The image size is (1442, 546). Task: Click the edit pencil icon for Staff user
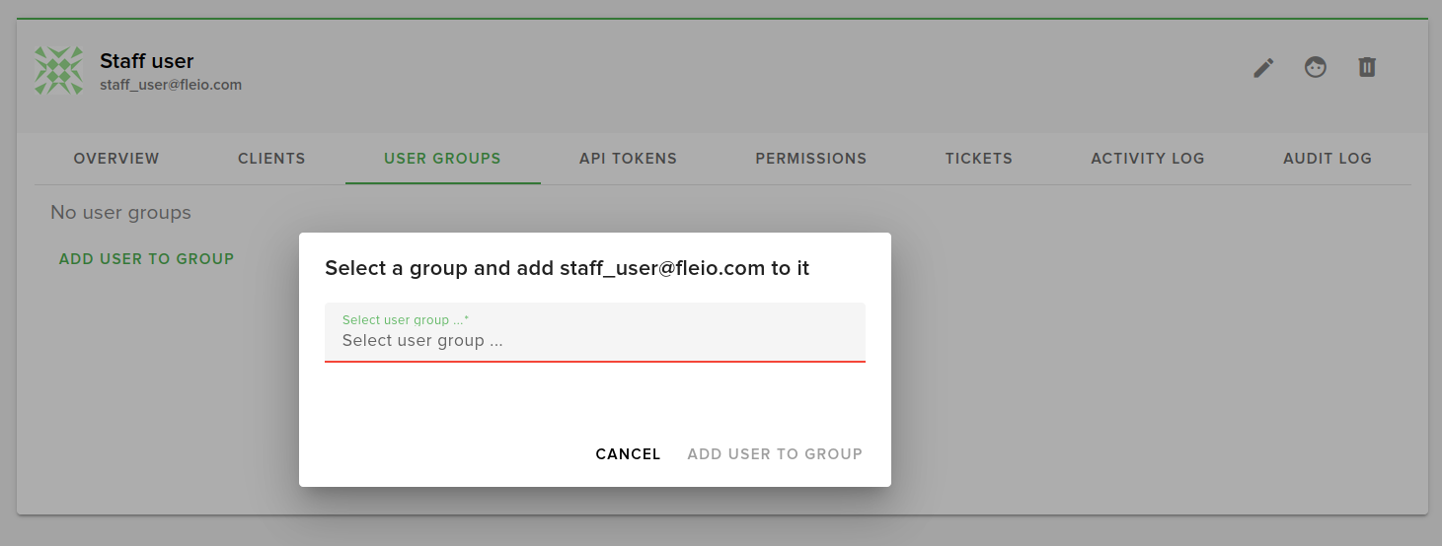tap(1263, 67)
